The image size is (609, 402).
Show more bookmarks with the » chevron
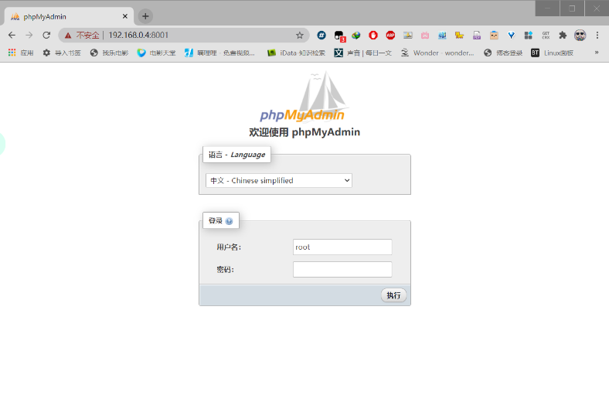coord(597,53)
